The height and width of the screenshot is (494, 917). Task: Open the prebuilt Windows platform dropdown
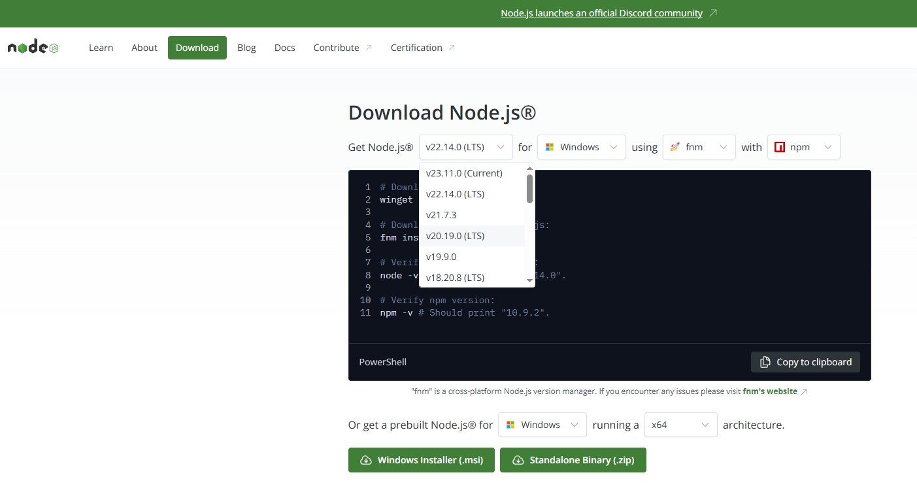pyautogui.click(x=542, y=425)
